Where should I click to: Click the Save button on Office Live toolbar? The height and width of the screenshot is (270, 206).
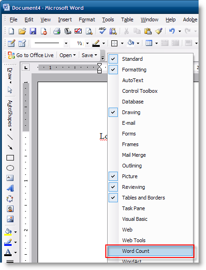coord(89,55)
